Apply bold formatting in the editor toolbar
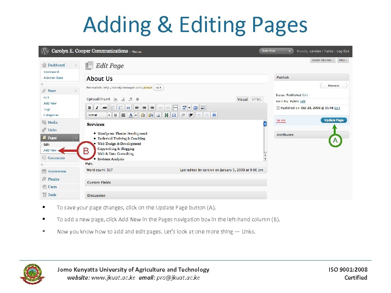 (x=90, y=108)
